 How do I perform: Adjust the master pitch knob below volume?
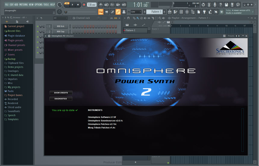click(59, 12)
